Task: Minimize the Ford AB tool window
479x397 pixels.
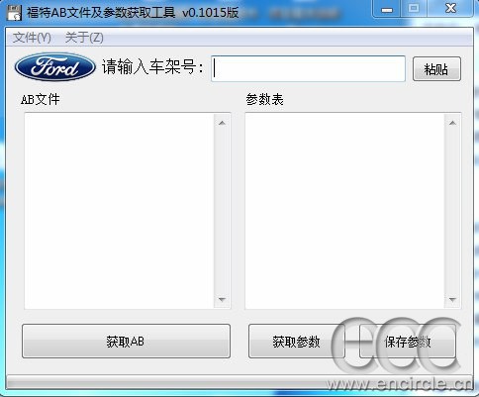Action: (387, 9)
